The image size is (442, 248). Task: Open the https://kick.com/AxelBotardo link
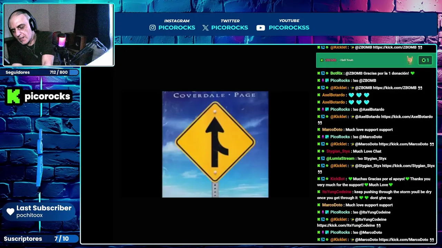[x=407, y=117]
